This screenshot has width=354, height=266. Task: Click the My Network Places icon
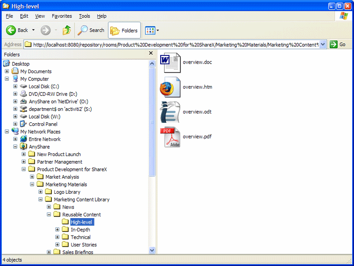[x=15, y=131]
